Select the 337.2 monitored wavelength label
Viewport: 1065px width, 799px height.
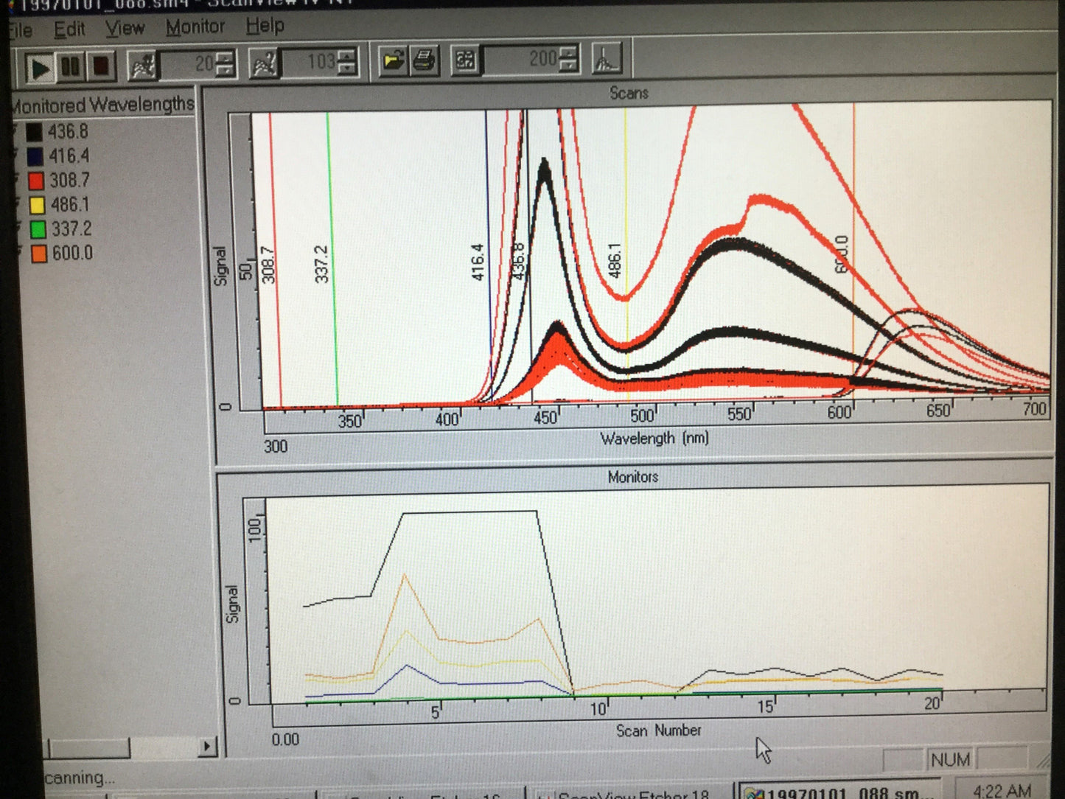pyautogui.click(x=71, y=229)
